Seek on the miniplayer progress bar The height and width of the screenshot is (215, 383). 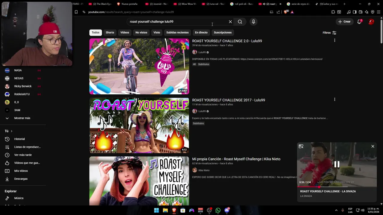337,187
